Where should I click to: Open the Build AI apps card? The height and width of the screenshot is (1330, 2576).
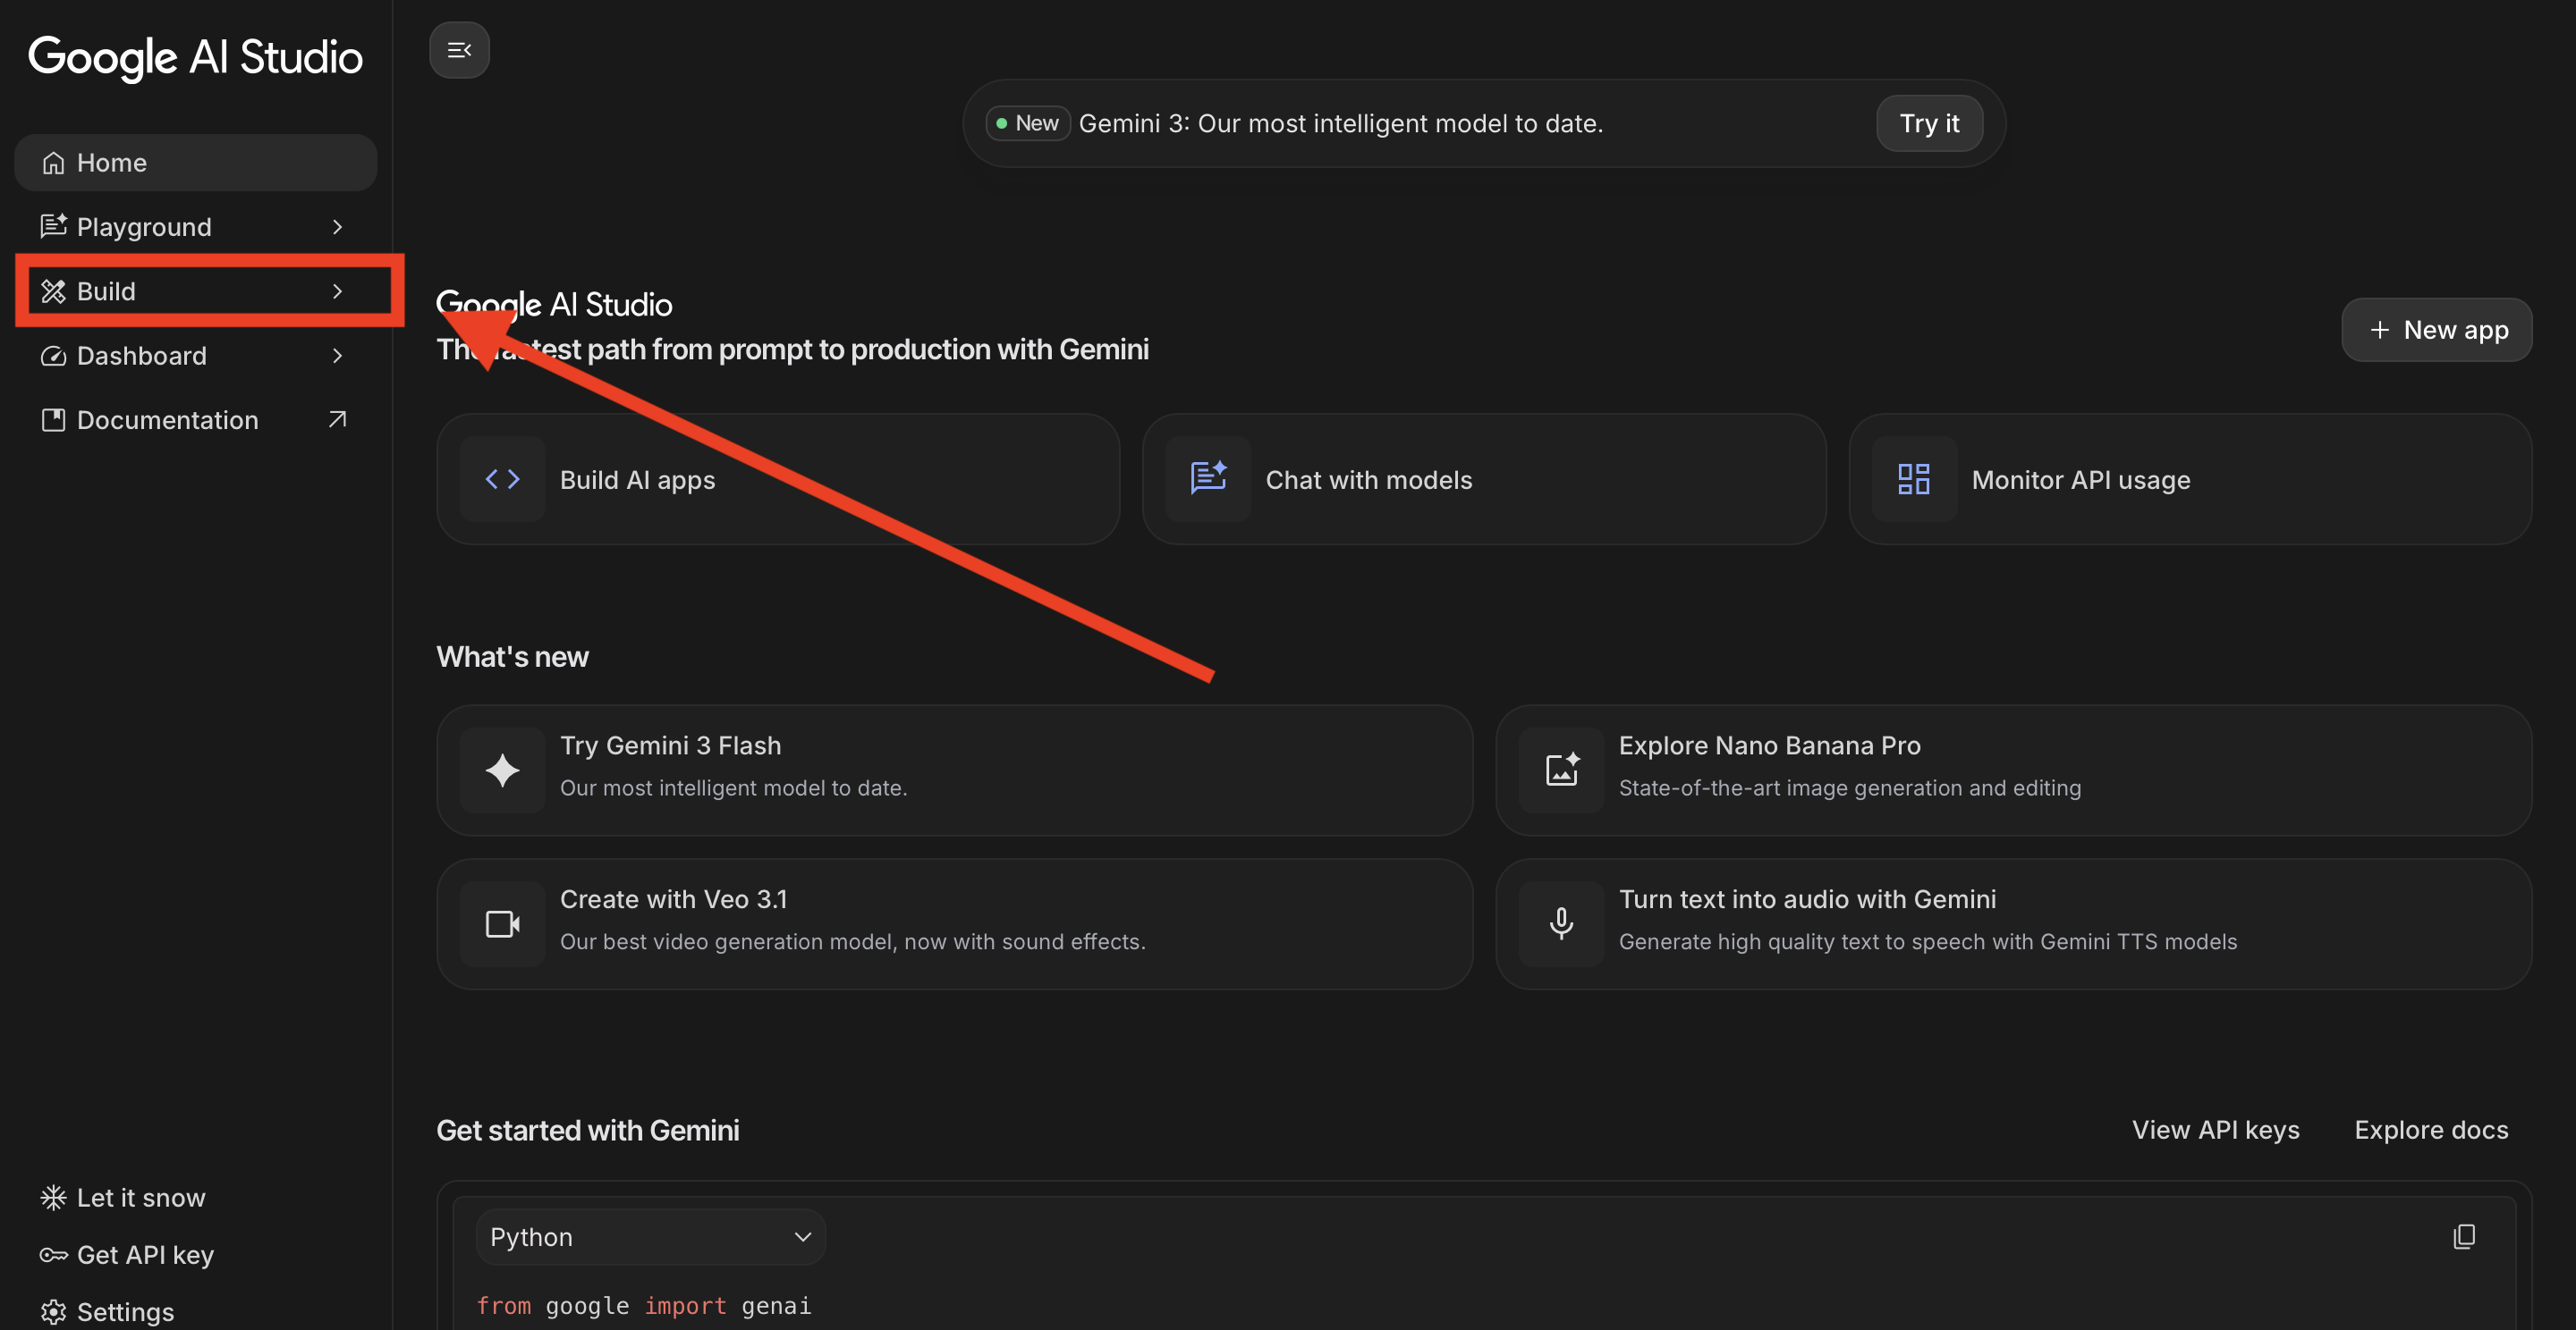point(778,479)
